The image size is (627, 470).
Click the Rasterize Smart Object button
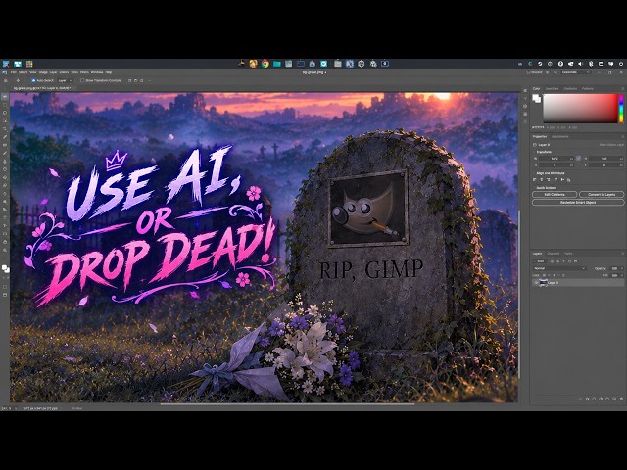coord(578,203)
